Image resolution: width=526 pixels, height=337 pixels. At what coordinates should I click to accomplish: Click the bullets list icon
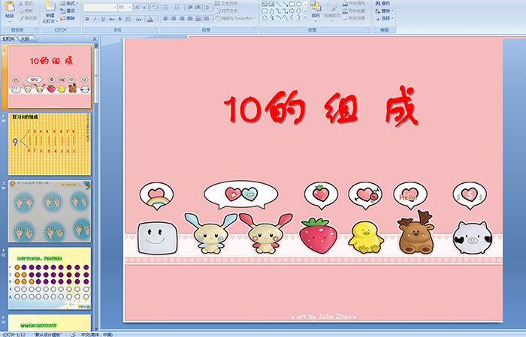(x=167, y=7)
